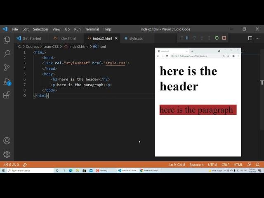Open the View menu

[57, 29]
